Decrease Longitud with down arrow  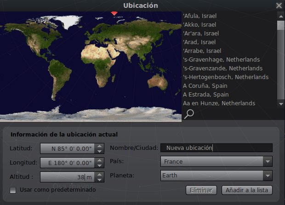[99, 165]
